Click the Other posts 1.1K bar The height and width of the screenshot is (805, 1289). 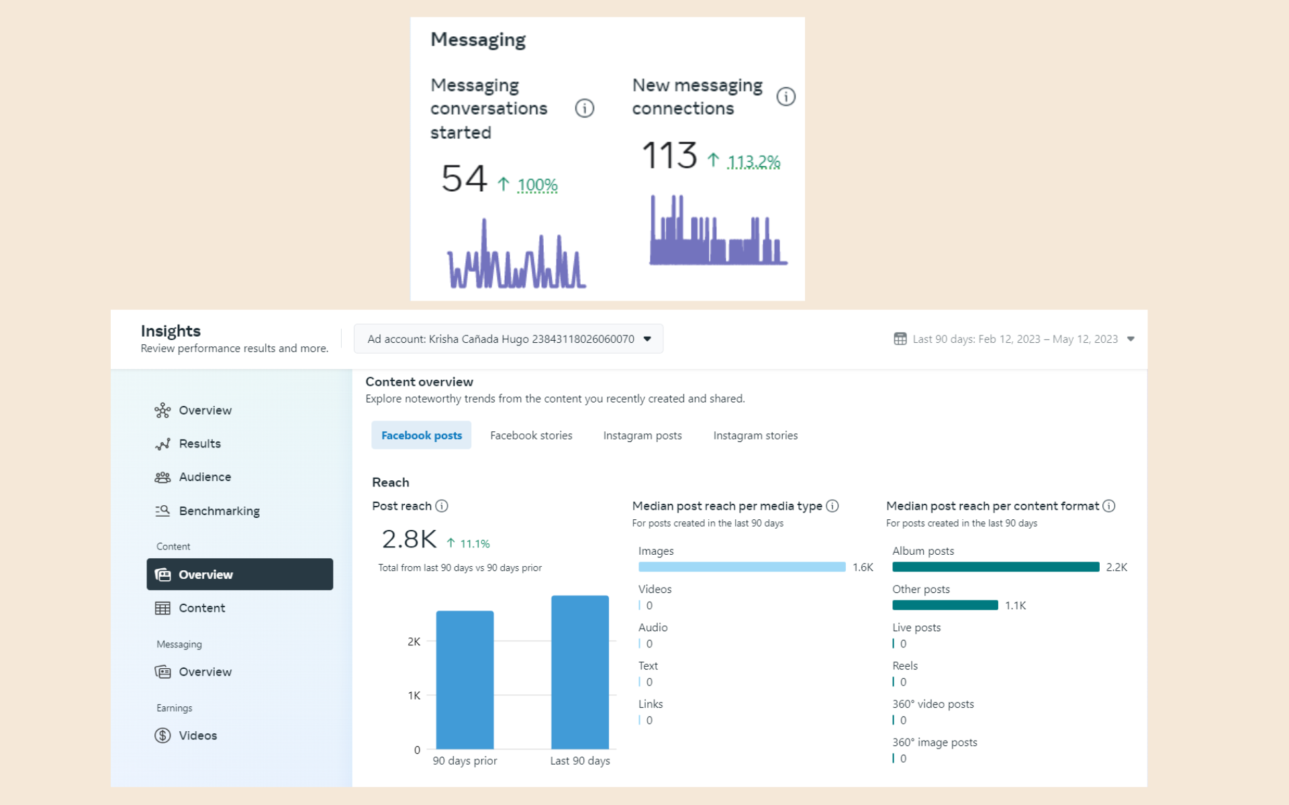pos(945,605)
